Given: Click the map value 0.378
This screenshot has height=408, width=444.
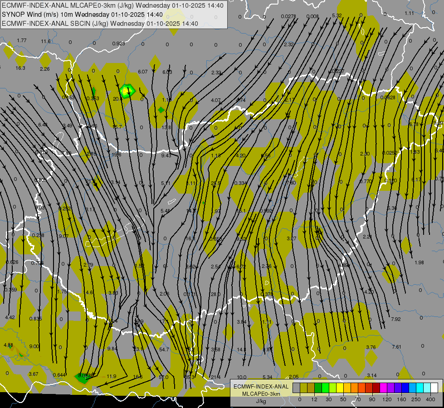Looking at the screenshot, I should [x=267, y=294].
